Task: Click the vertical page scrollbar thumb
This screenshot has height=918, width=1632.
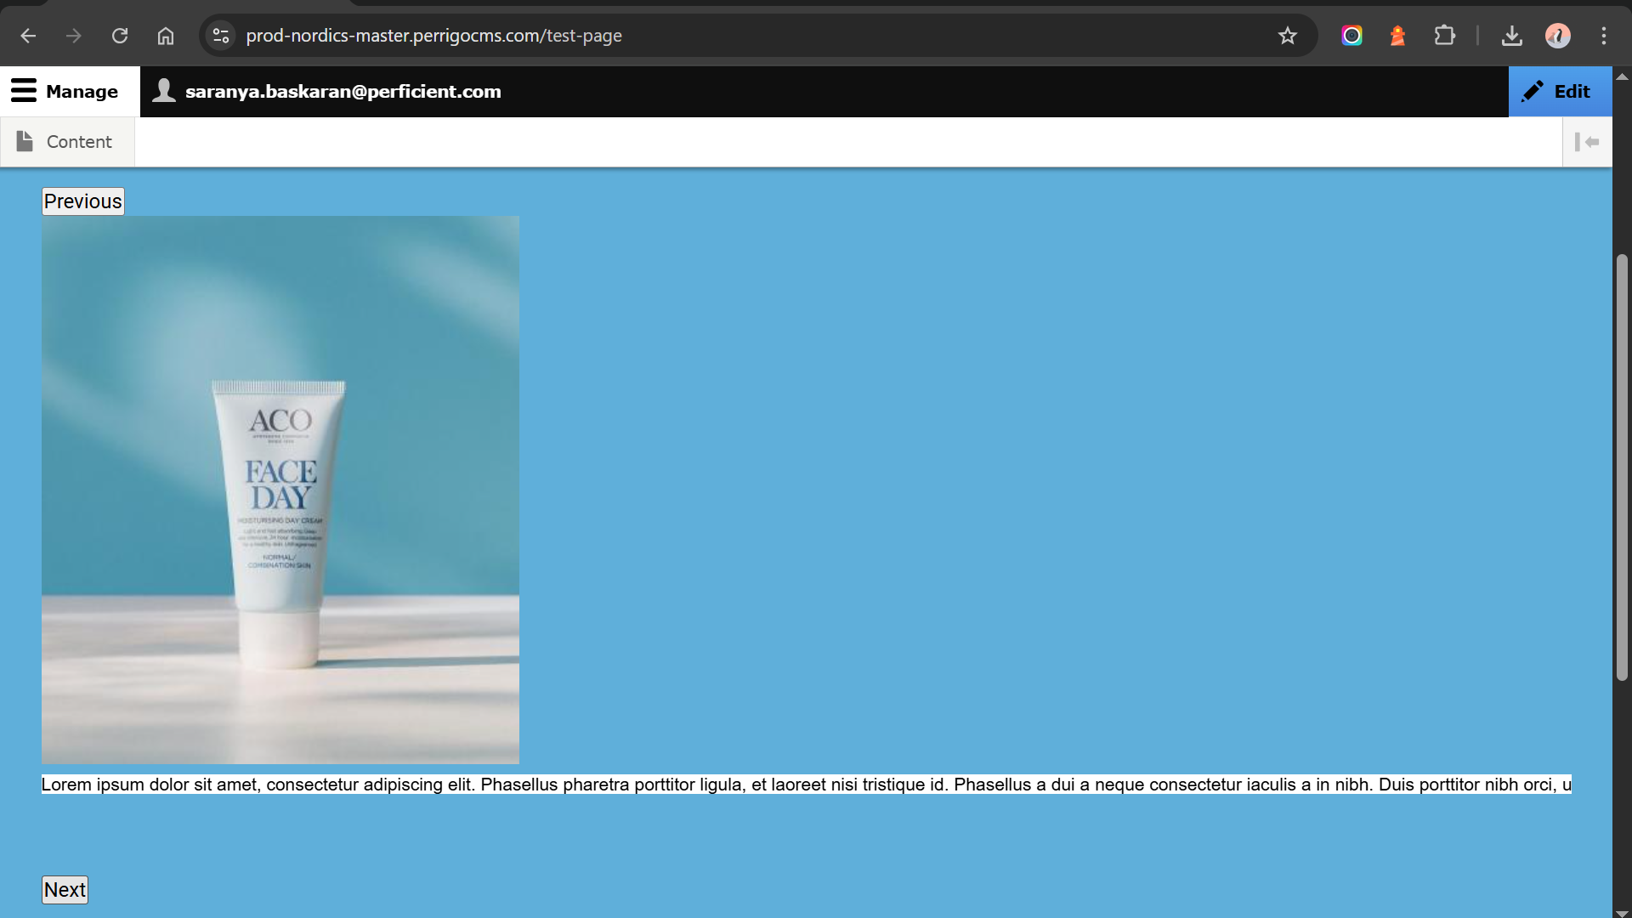Action: (1622, 467)
